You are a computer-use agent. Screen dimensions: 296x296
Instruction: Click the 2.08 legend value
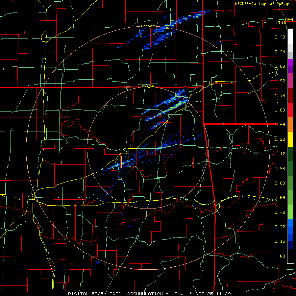click(x=280, y=66)
